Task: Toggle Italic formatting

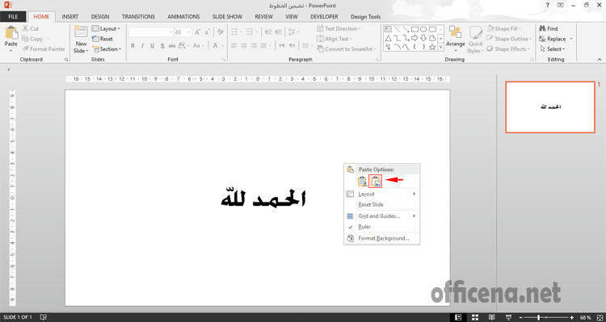Action: coord(142,45)
